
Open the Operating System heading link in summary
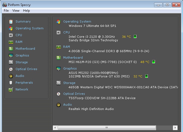(x=77, y=21)
